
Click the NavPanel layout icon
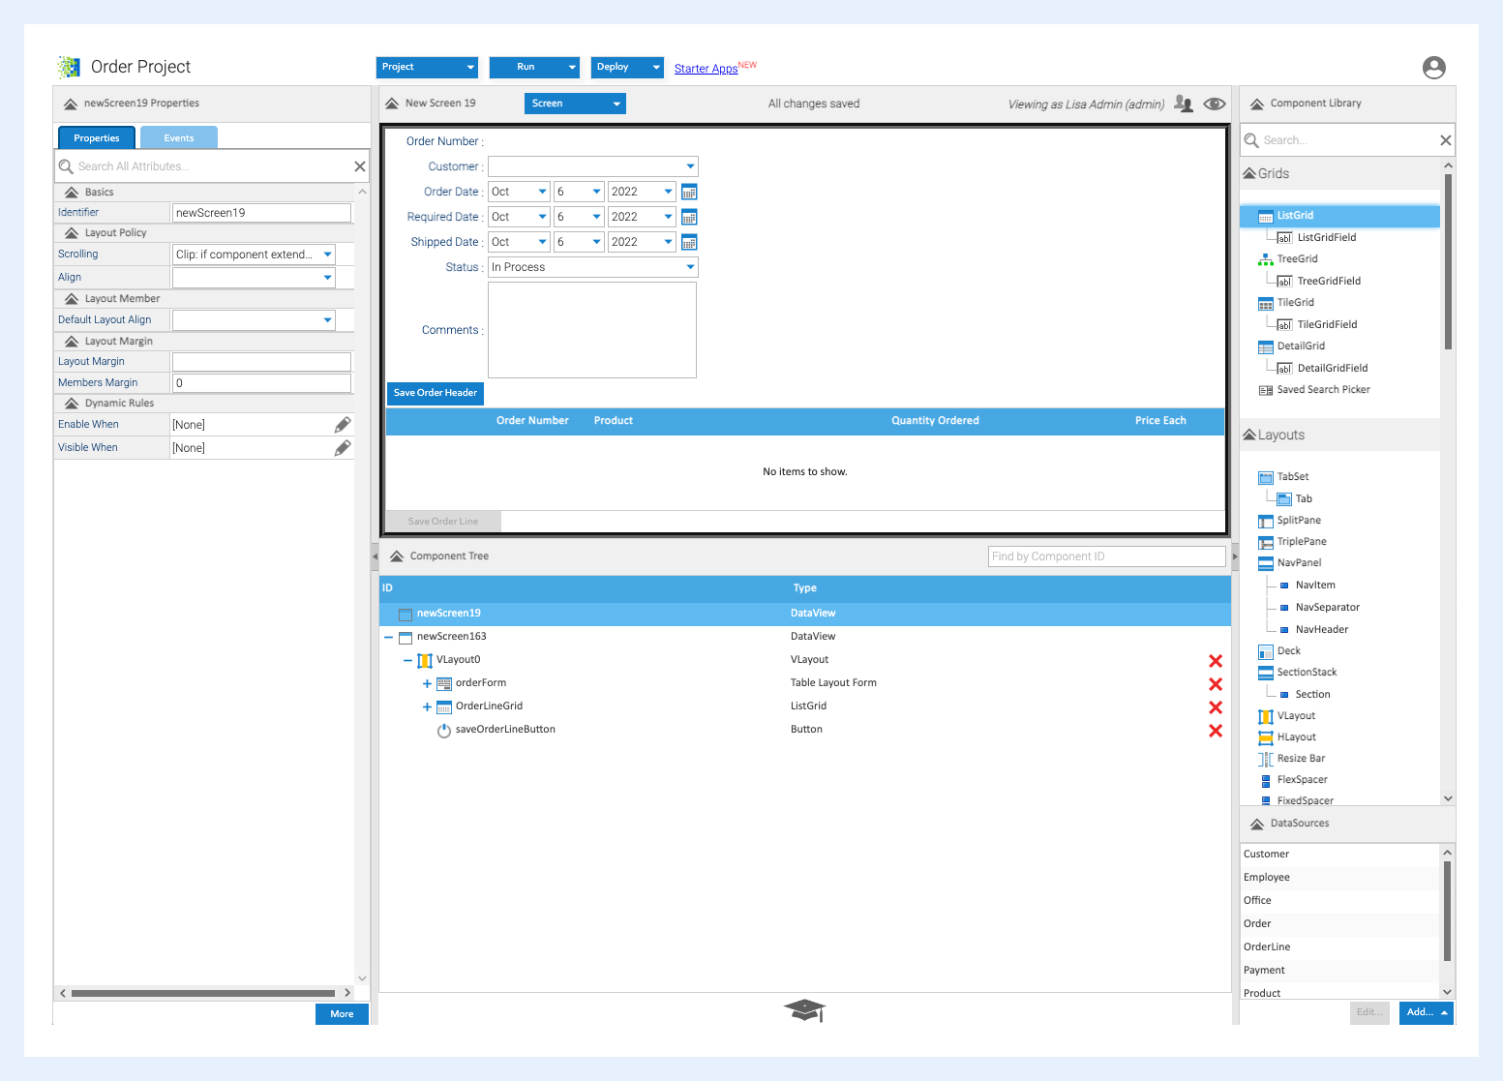1266,562
